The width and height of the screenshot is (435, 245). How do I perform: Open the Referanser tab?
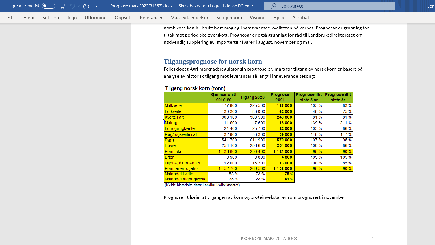pyautogui.click(x=151, y=18)
